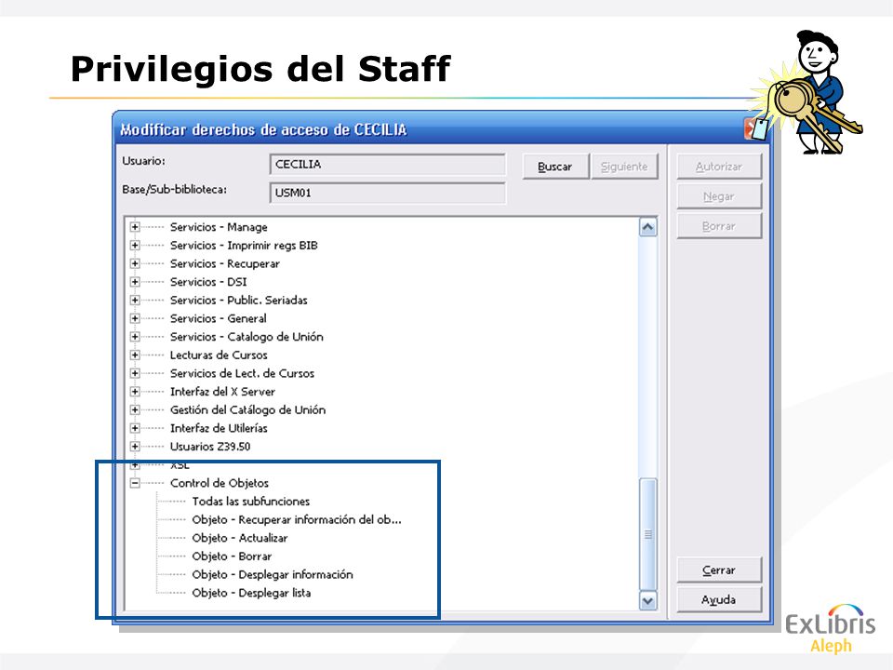Image resolution: width=893 pixels, height=670 pixels.
Task: Click the Borrar button on right panel
Action: 719,225
